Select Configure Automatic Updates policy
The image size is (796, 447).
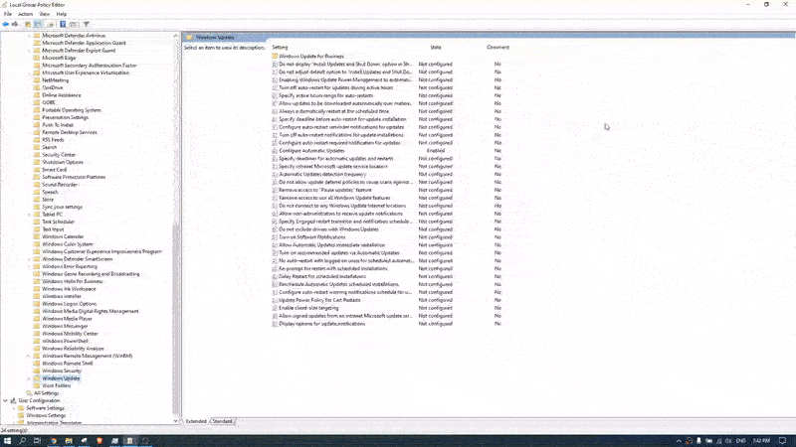[311, 151]
